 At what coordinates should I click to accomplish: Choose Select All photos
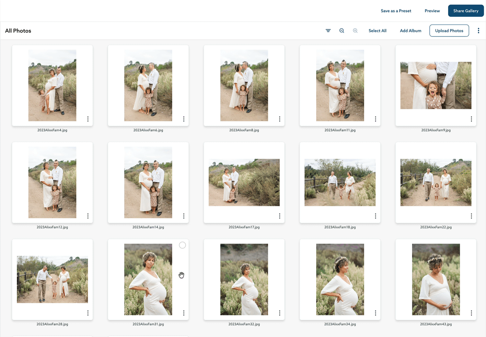(x=377, y=31)
